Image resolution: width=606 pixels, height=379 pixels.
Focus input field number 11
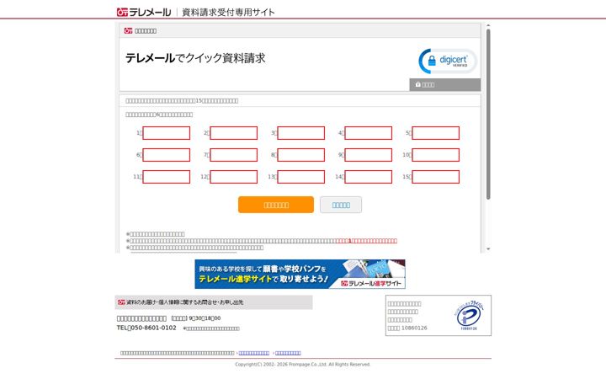click(166, 177)
